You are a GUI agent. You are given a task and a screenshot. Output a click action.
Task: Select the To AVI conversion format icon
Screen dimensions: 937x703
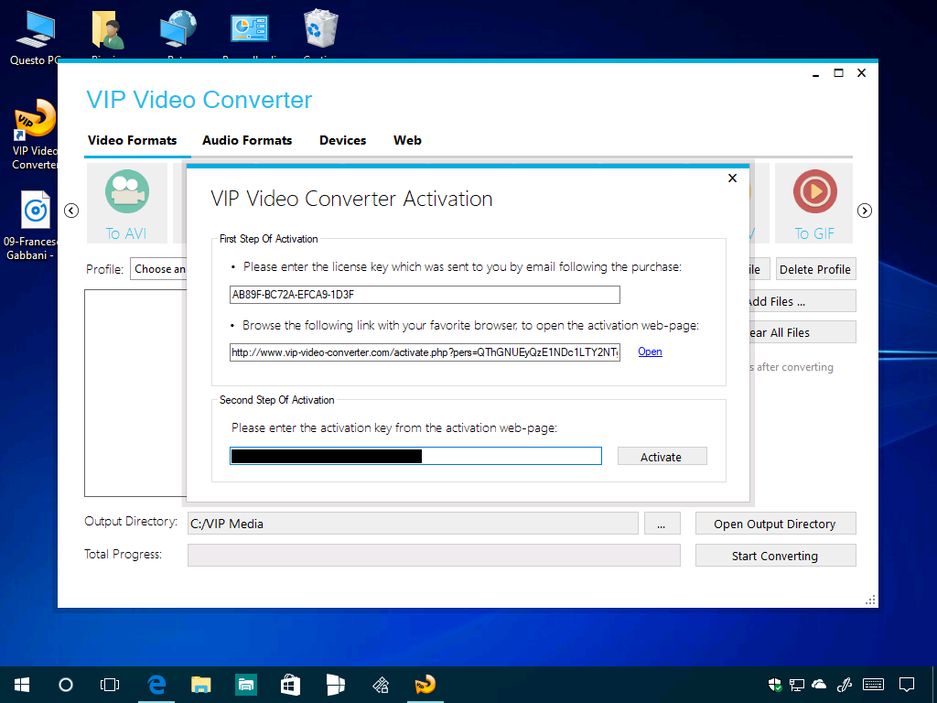tap(126, 203)
